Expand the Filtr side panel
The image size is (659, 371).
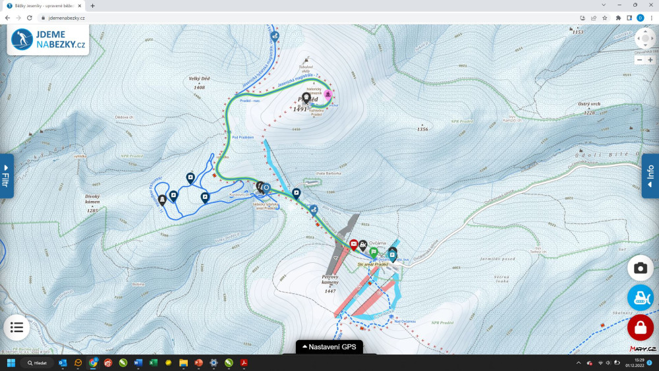click(6, 176)
